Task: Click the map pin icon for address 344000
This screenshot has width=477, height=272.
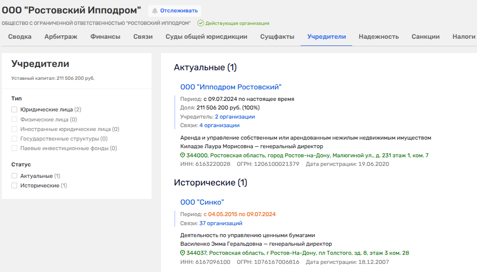Action: pos(183,156)
